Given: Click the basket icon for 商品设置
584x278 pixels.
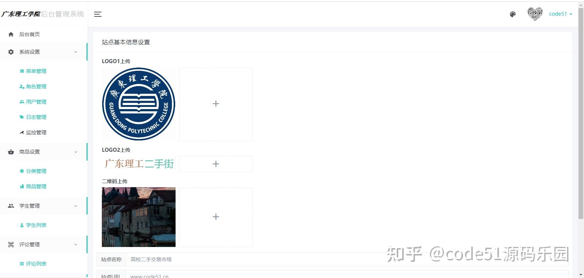Looking at the screenshot, I should tap(11, 152).
